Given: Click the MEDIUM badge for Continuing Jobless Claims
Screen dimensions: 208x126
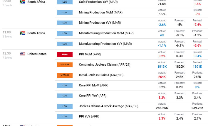Looking at the screenshot, I should click(65, 65).
